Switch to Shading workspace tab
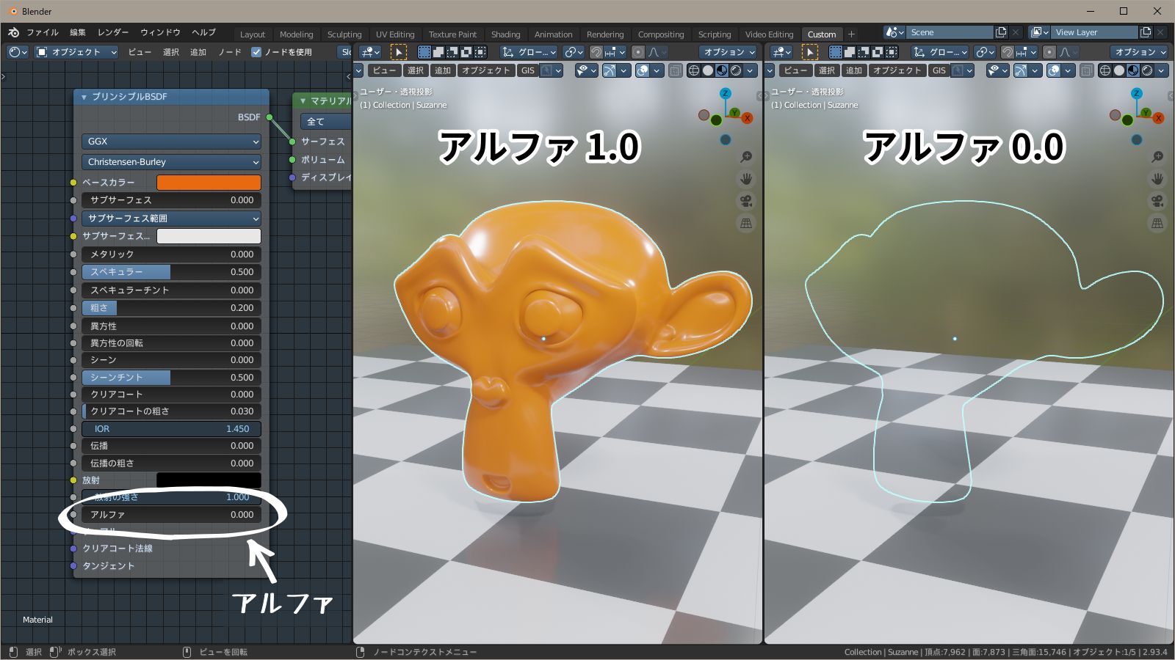Screen dimensions: 1175x660 pyautogui.click(x=505, y=34)
